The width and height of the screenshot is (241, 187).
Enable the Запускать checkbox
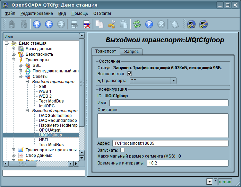click(123, 150)
